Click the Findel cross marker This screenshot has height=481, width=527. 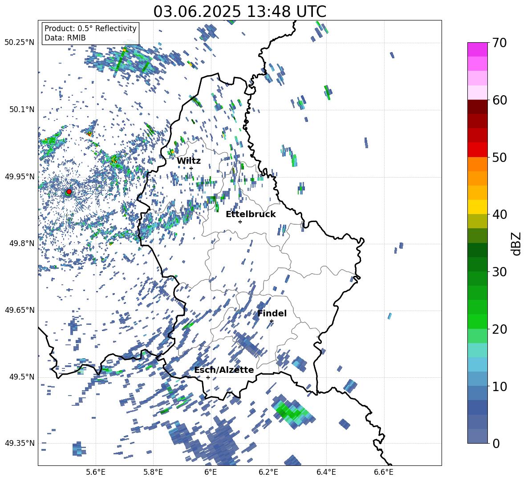(x=272, y=321)
